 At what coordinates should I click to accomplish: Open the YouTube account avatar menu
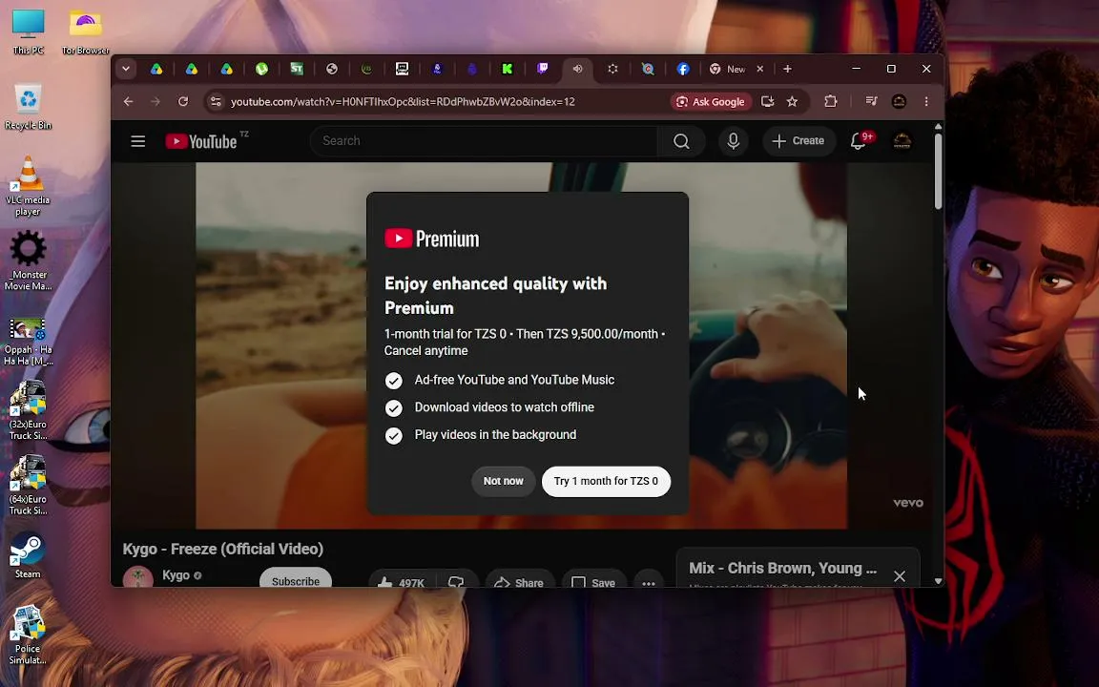902,141
